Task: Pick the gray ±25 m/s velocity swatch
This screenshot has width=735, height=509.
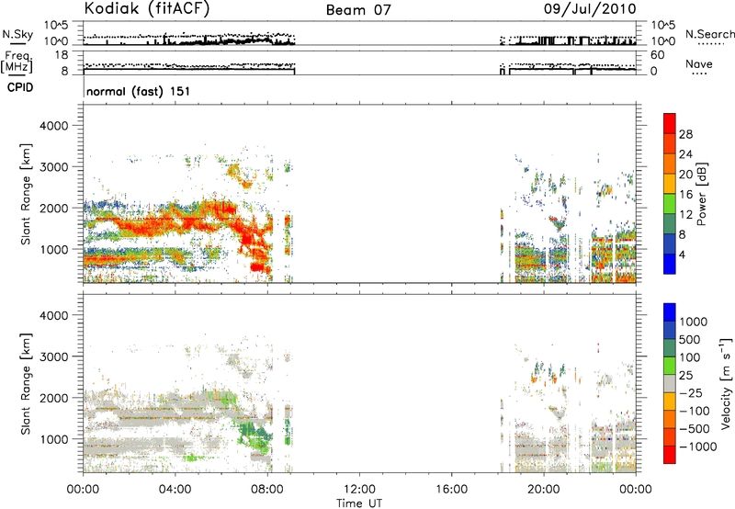Action: pyautogui.click(x=670, y=383)
